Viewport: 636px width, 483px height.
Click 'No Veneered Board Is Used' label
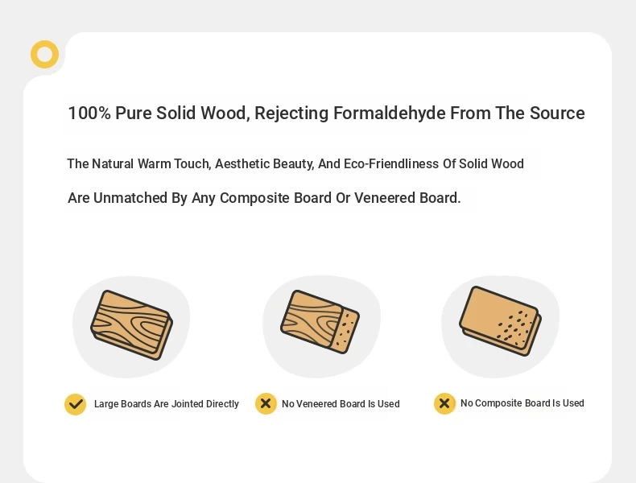[341, 404]
